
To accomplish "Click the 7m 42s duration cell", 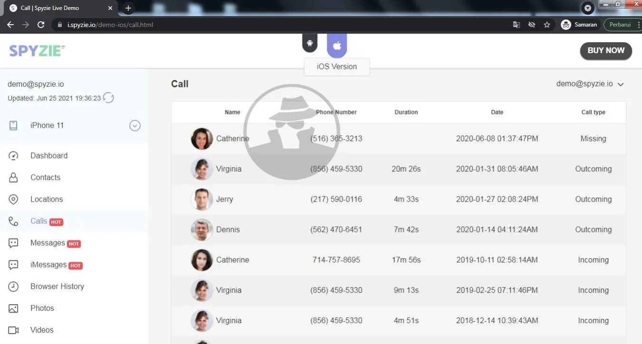I will coord(406,230).
